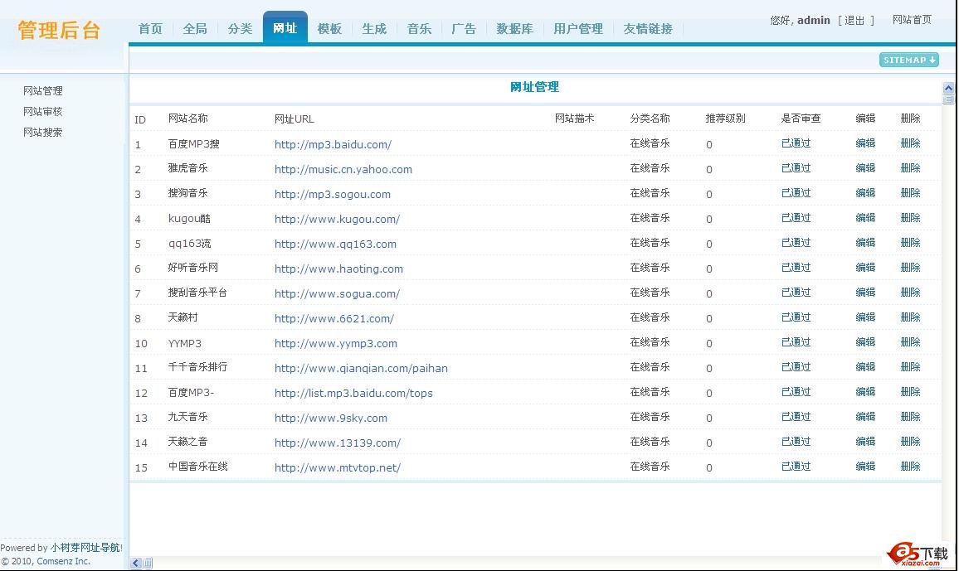Click the SITEMAP button

[x=908, y=60]
